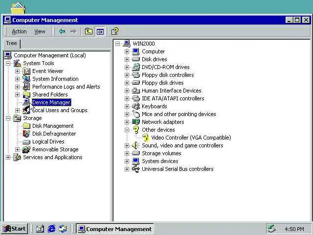Screen dimensions: 313x235
Task: Select the Floppy disk drives label
Action: [x=162, y=83]
